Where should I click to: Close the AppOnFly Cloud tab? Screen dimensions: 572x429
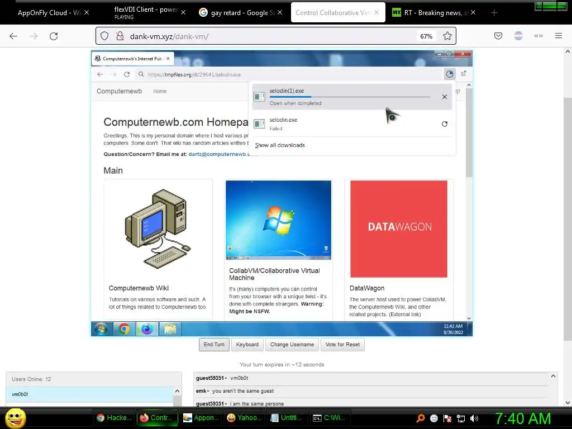pyautogui.click(x=87, y=12)
